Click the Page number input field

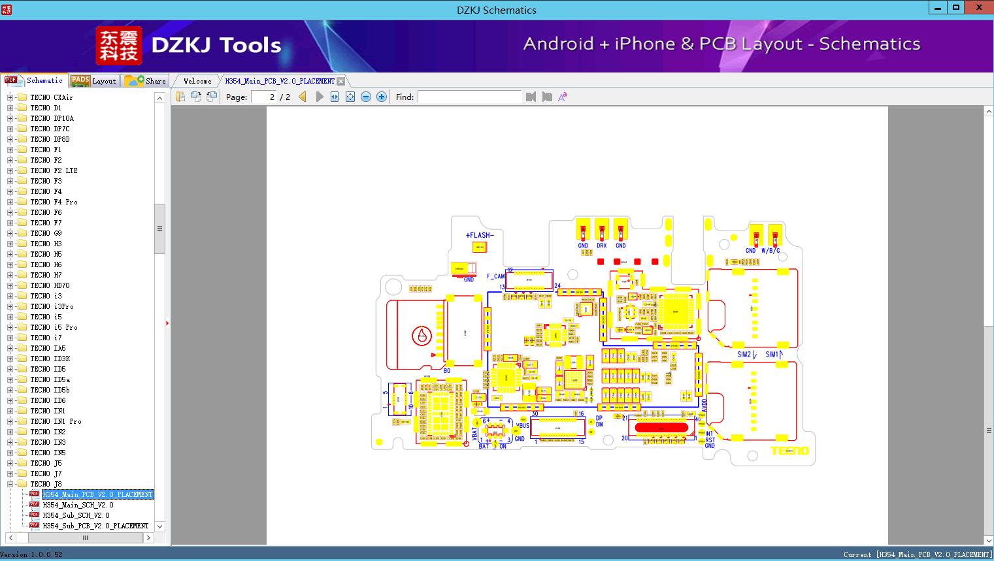[265, 97]
